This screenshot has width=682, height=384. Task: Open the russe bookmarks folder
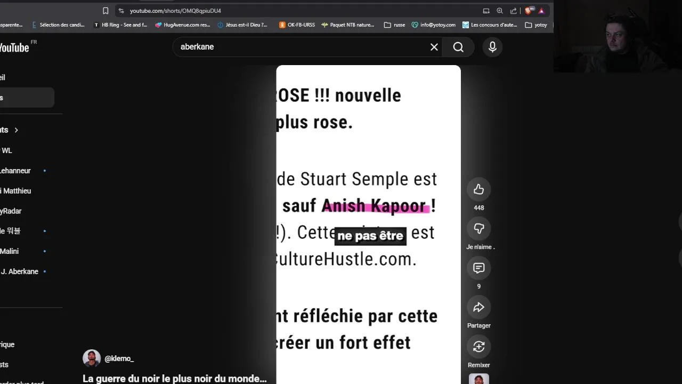click(394, 25)
